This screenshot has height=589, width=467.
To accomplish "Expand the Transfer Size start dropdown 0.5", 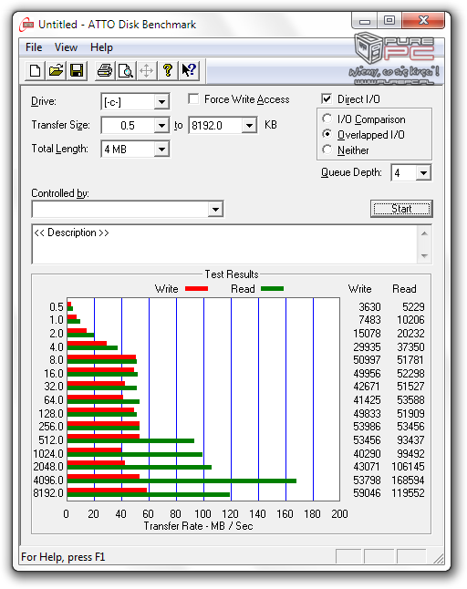I will pyautogui.click(x=161, y=125).
